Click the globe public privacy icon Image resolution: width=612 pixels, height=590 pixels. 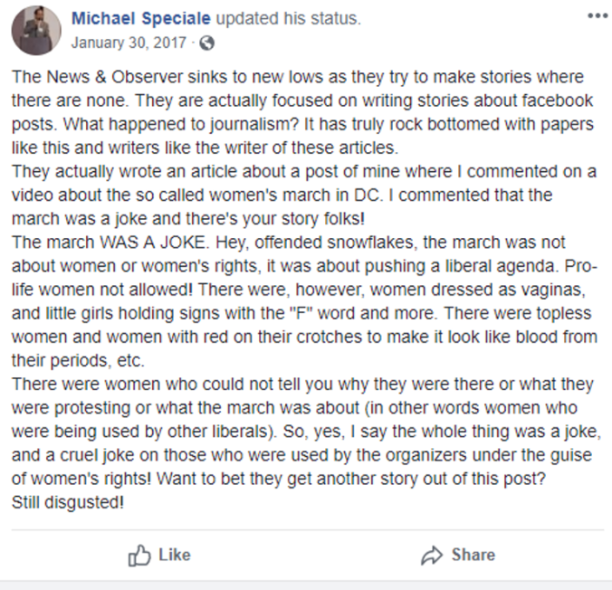coord(206,43)
